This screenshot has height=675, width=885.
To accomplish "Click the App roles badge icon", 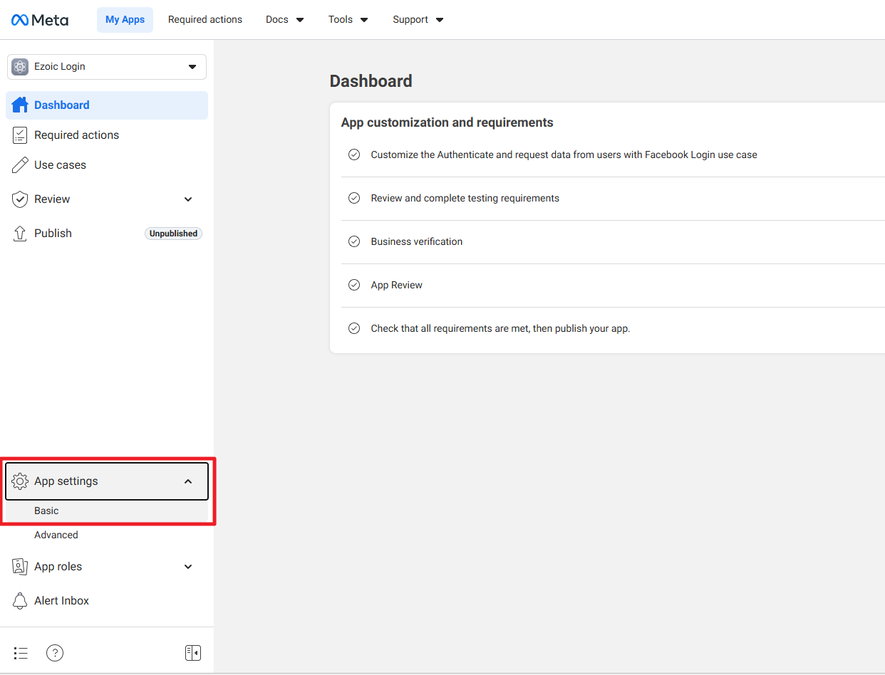I will (20, 567).
